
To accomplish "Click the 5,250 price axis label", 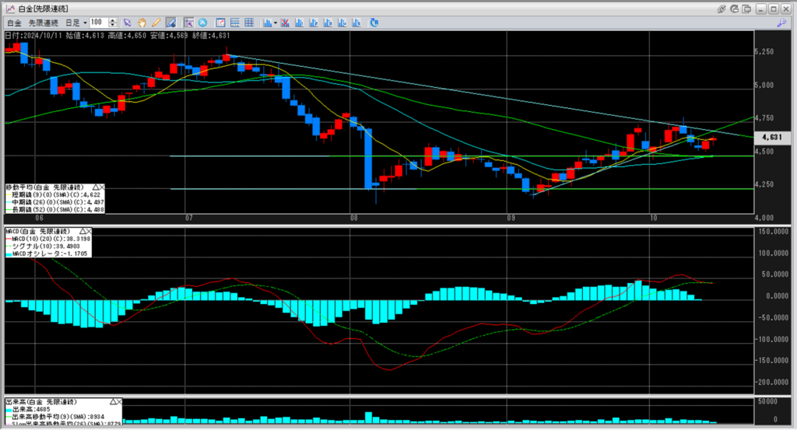I will (x=764, y=52).
